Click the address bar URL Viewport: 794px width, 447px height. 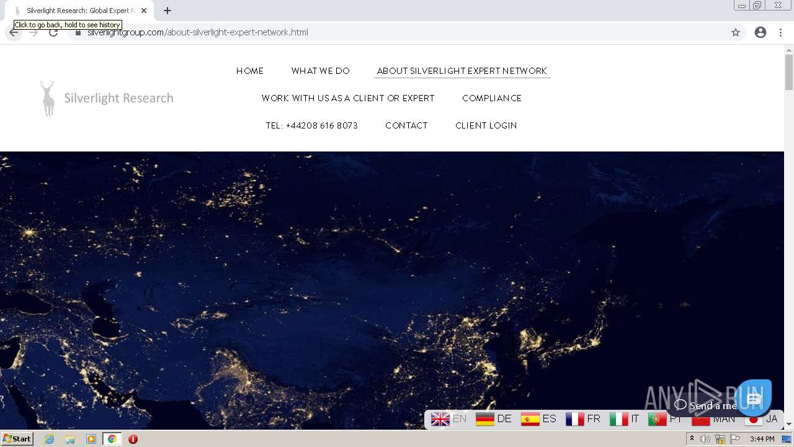198,32
